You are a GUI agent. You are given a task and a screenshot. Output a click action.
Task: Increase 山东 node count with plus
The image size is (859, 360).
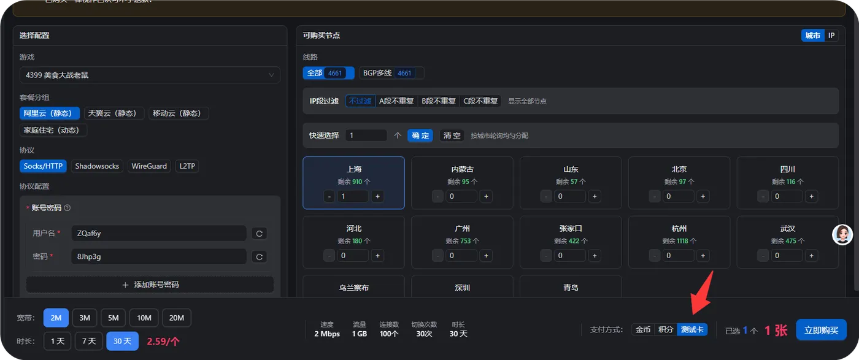(x=595, y=196)
